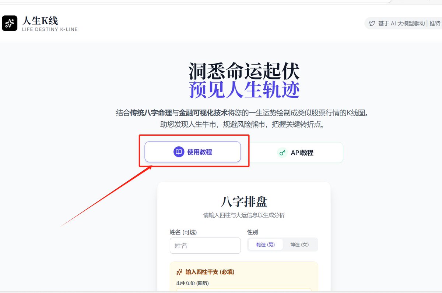Click the 人生K线 site title
442x293 pixels.
[40, 21]
